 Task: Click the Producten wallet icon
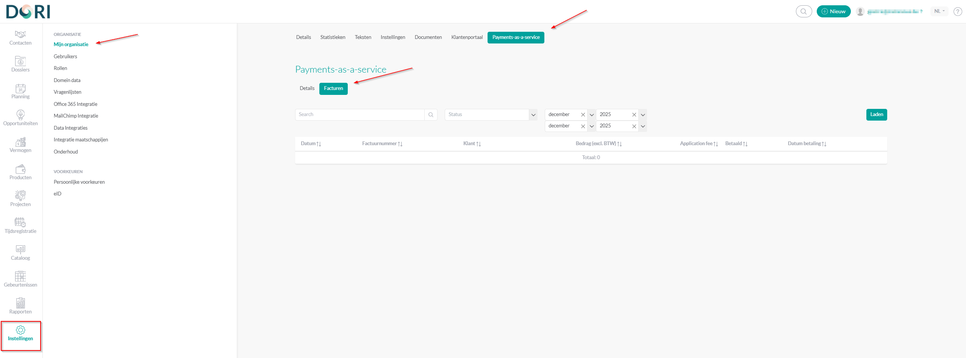[20, 169]
